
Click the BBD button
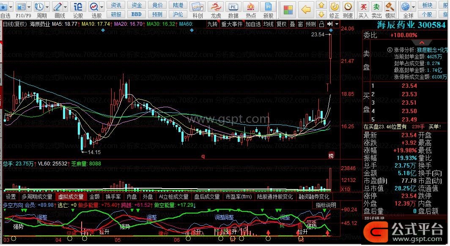[x=137, y=14]
